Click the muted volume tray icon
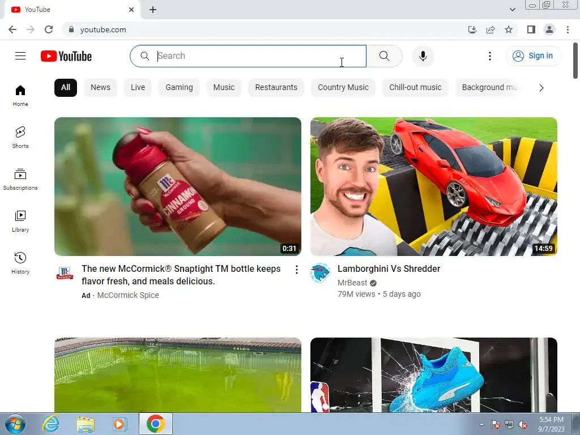 (x=523, y=425)
